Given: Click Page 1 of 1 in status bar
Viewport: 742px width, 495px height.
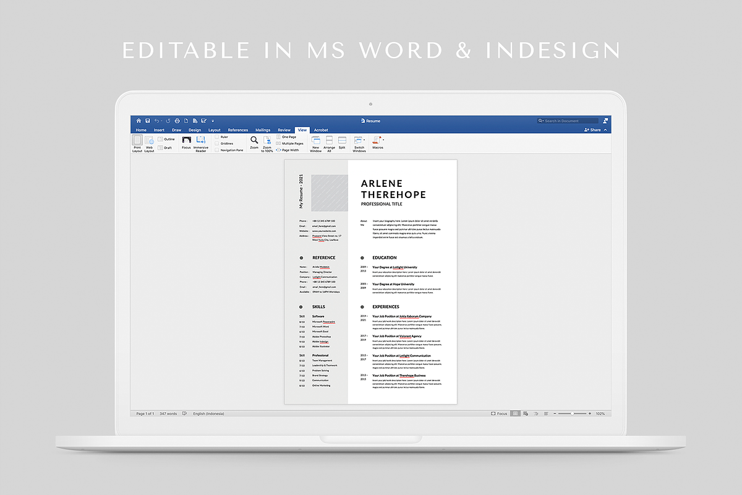Looking at the screenshot, I should coord(145,413).
